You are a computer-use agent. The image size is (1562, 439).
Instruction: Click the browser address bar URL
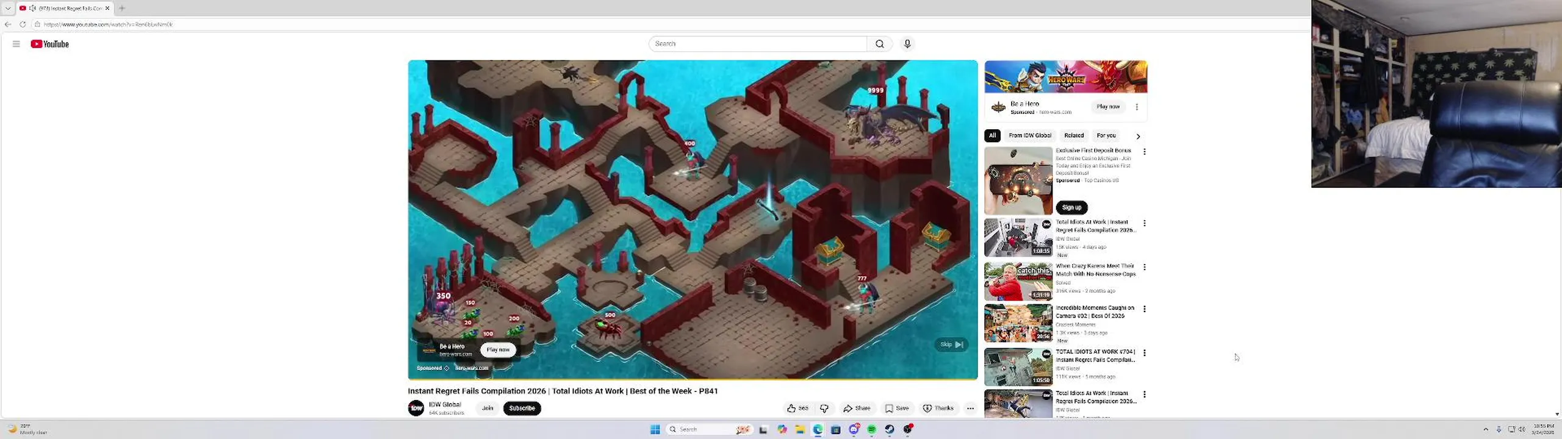coord(108,24)
